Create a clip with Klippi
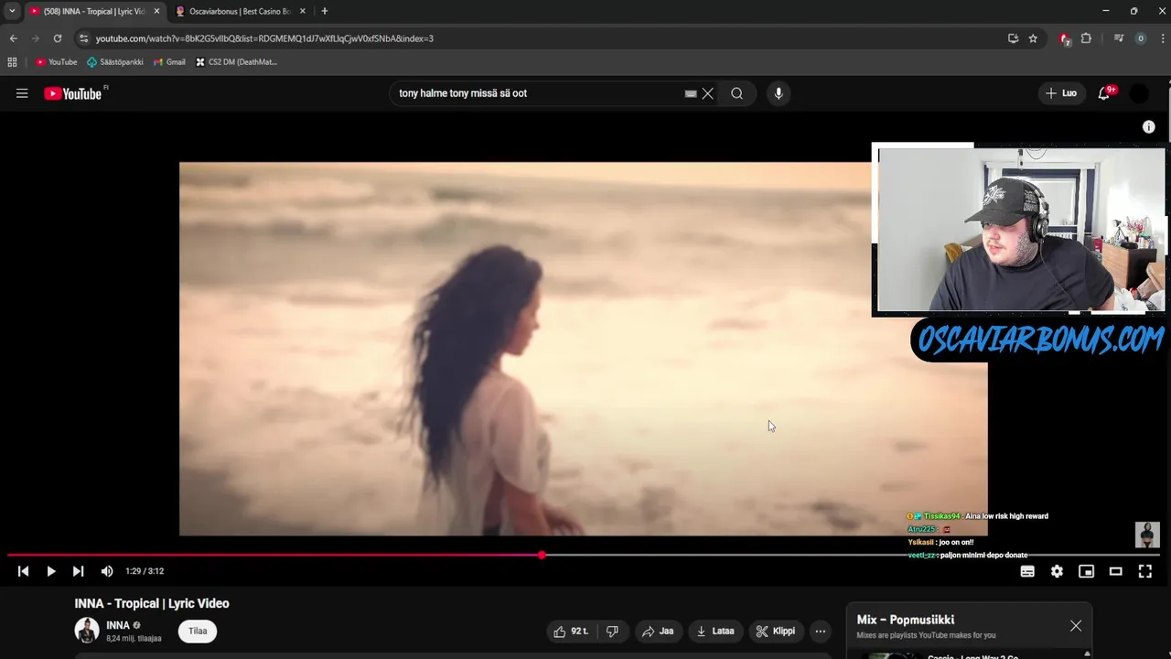 click(x=776, y=631)
